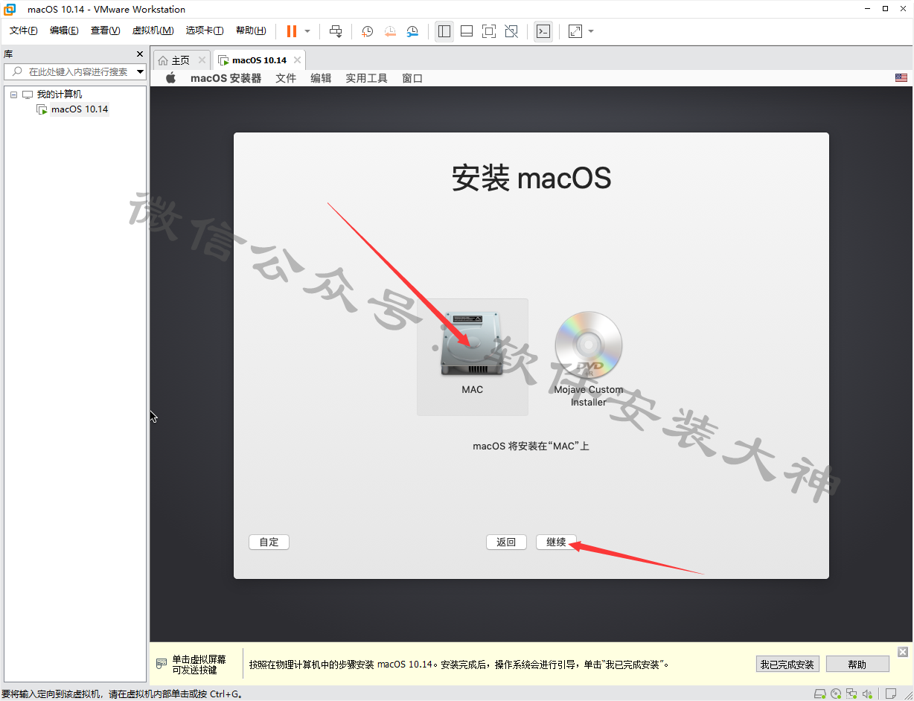This screenshot has width=914, height=701.
Task: Click the 继续 button
Action: coord(556,542)
